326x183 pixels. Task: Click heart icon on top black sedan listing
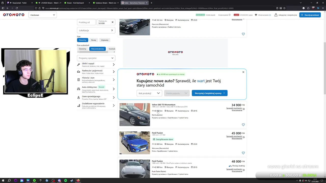243,34
